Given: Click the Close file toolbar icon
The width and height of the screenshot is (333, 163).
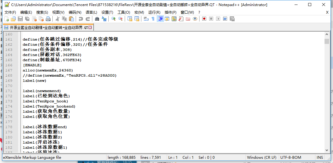Looking at the screenshot, I should click(x=34, y=19).
